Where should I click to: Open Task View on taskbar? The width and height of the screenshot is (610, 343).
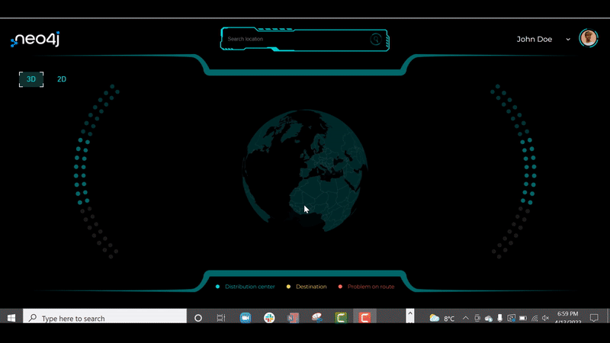pos(221,318)
